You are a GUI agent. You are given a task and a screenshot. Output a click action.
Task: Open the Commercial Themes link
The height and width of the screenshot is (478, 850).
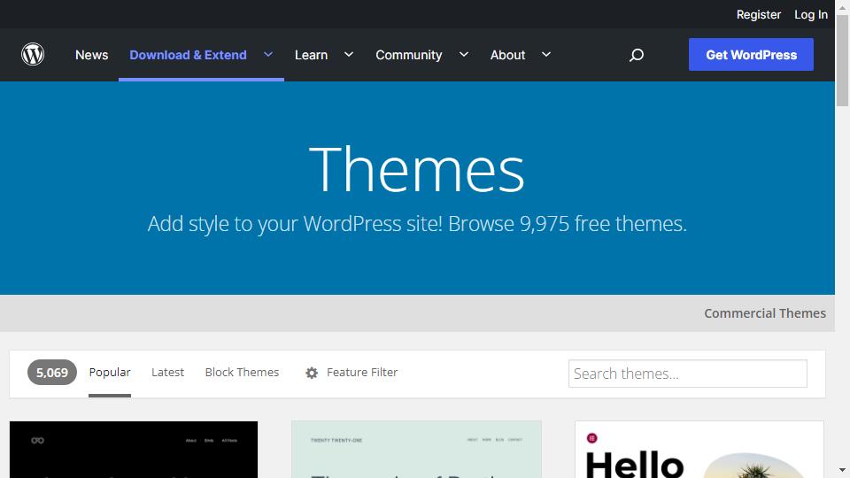point(765,313)
